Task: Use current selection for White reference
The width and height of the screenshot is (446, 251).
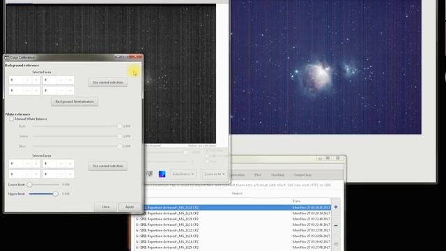Action: coord(108,166)
